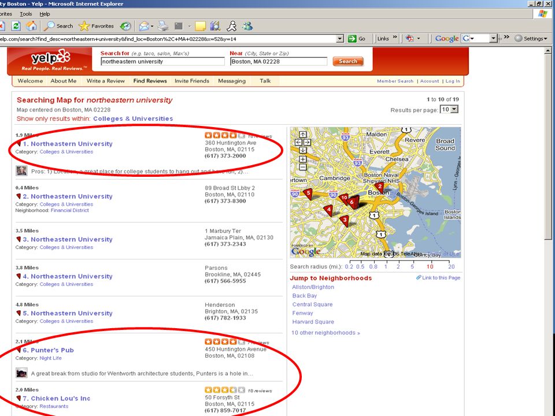Open the Invite Friends tab

click(192, 81)
